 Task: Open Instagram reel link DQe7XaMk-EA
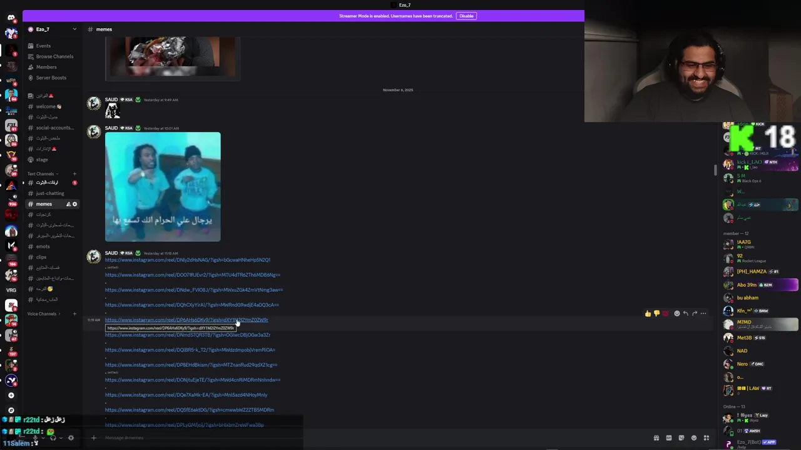point(186,395)
